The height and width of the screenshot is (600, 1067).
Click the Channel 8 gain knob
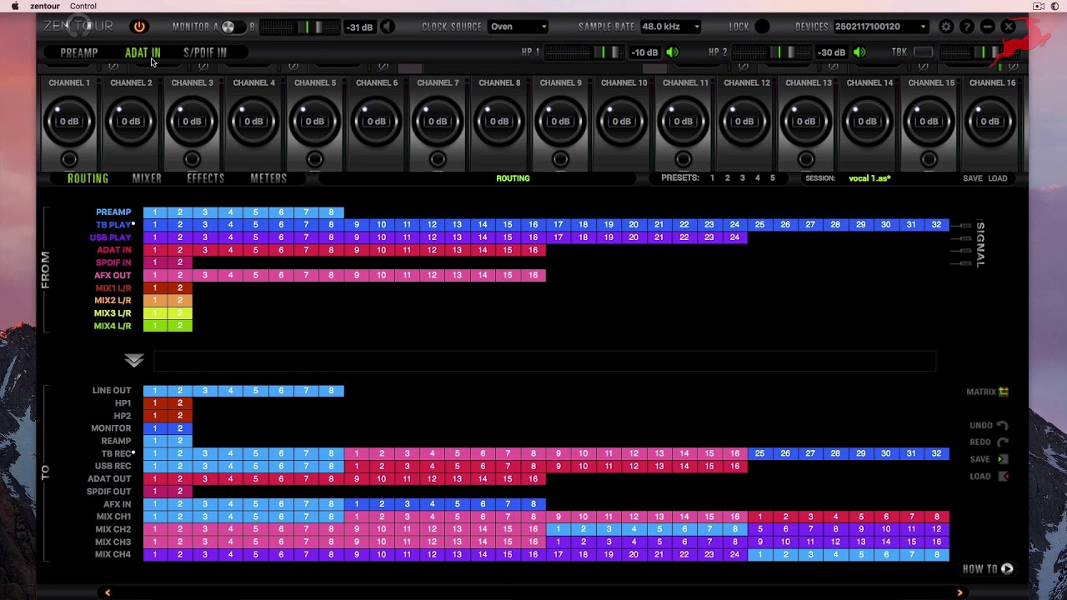(x=499, y=121)
